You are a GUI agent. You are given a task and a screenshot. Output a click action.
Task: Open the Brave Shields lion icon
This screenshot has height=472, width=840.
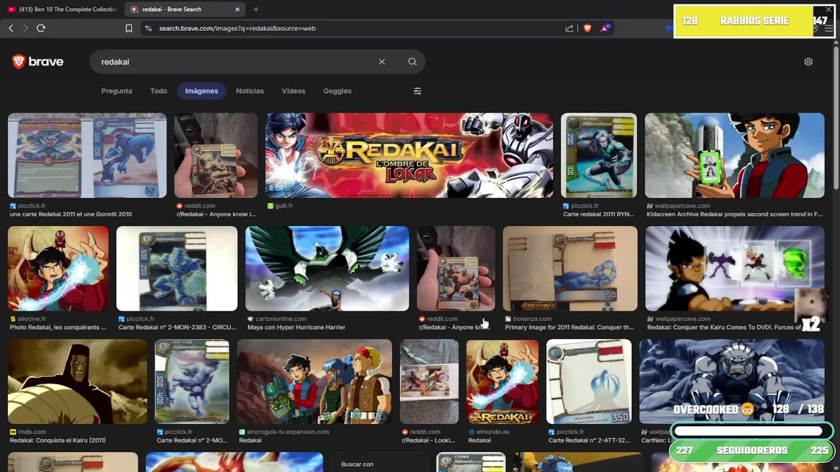click(587, 28)
